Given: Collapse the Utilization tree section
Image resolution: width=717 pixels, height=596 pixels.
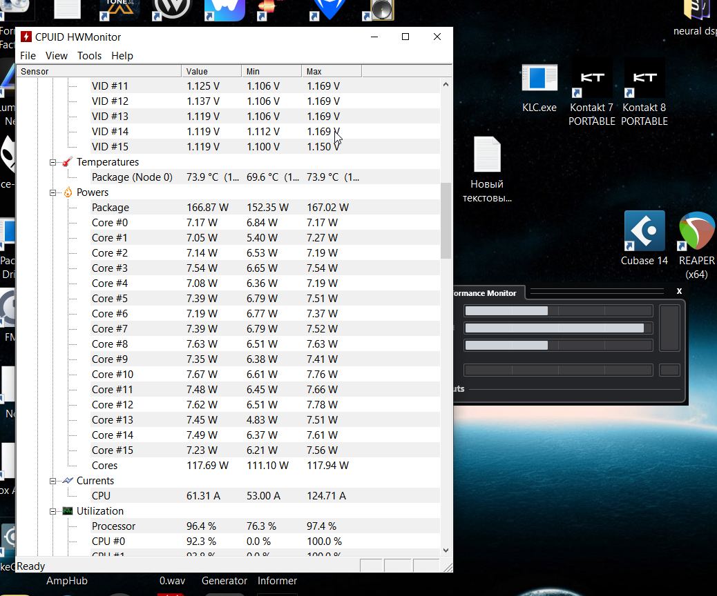Looking at the screenshot, I should (53, 511).
